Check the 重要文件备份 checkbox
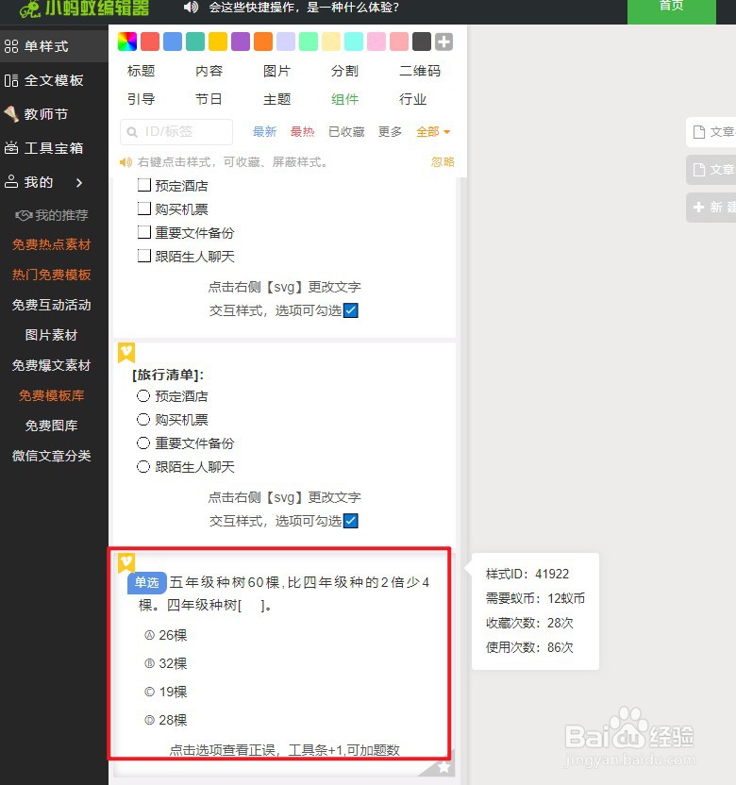The width and height of the screenshot is (736, 785). 144,232
